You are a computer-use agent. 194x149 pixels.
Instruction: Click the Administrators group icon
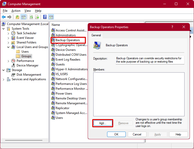pyautogui.click(x=53, y=35)
